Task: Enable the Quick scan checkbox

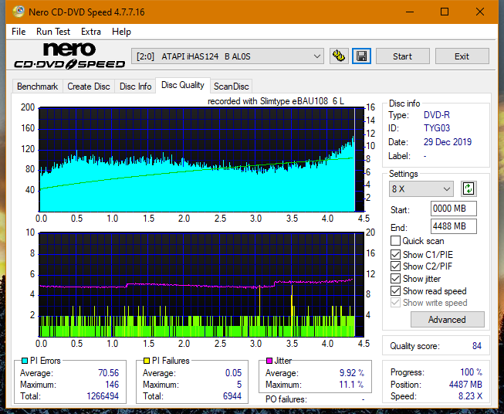Action: [395, 241]
